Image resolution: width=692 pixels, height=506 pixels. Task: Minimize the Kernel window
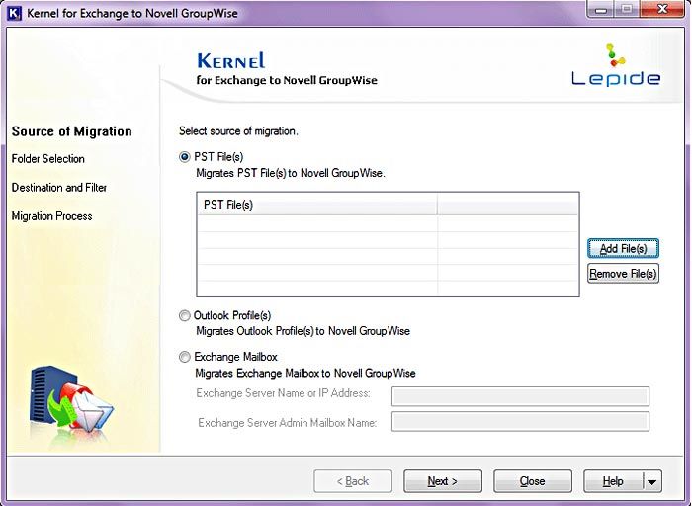[x=600, y=9]
